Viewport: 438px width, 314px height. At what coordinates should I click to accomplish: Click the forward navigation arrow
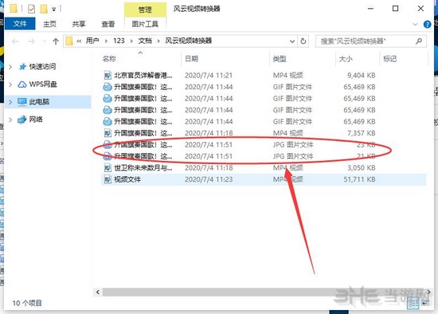(x=31, y=41)
